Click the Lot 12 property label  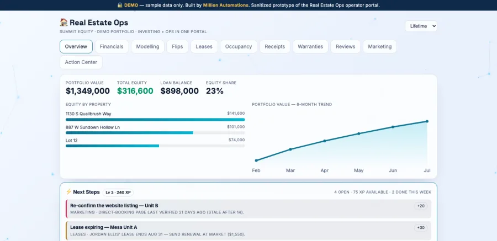(x=72, y=140)
